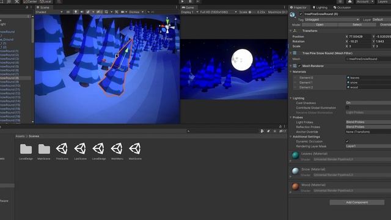The image size is (391, 220).
Task: Toggle the Mesh Renderer enabled checkbox
Action: 299,66
